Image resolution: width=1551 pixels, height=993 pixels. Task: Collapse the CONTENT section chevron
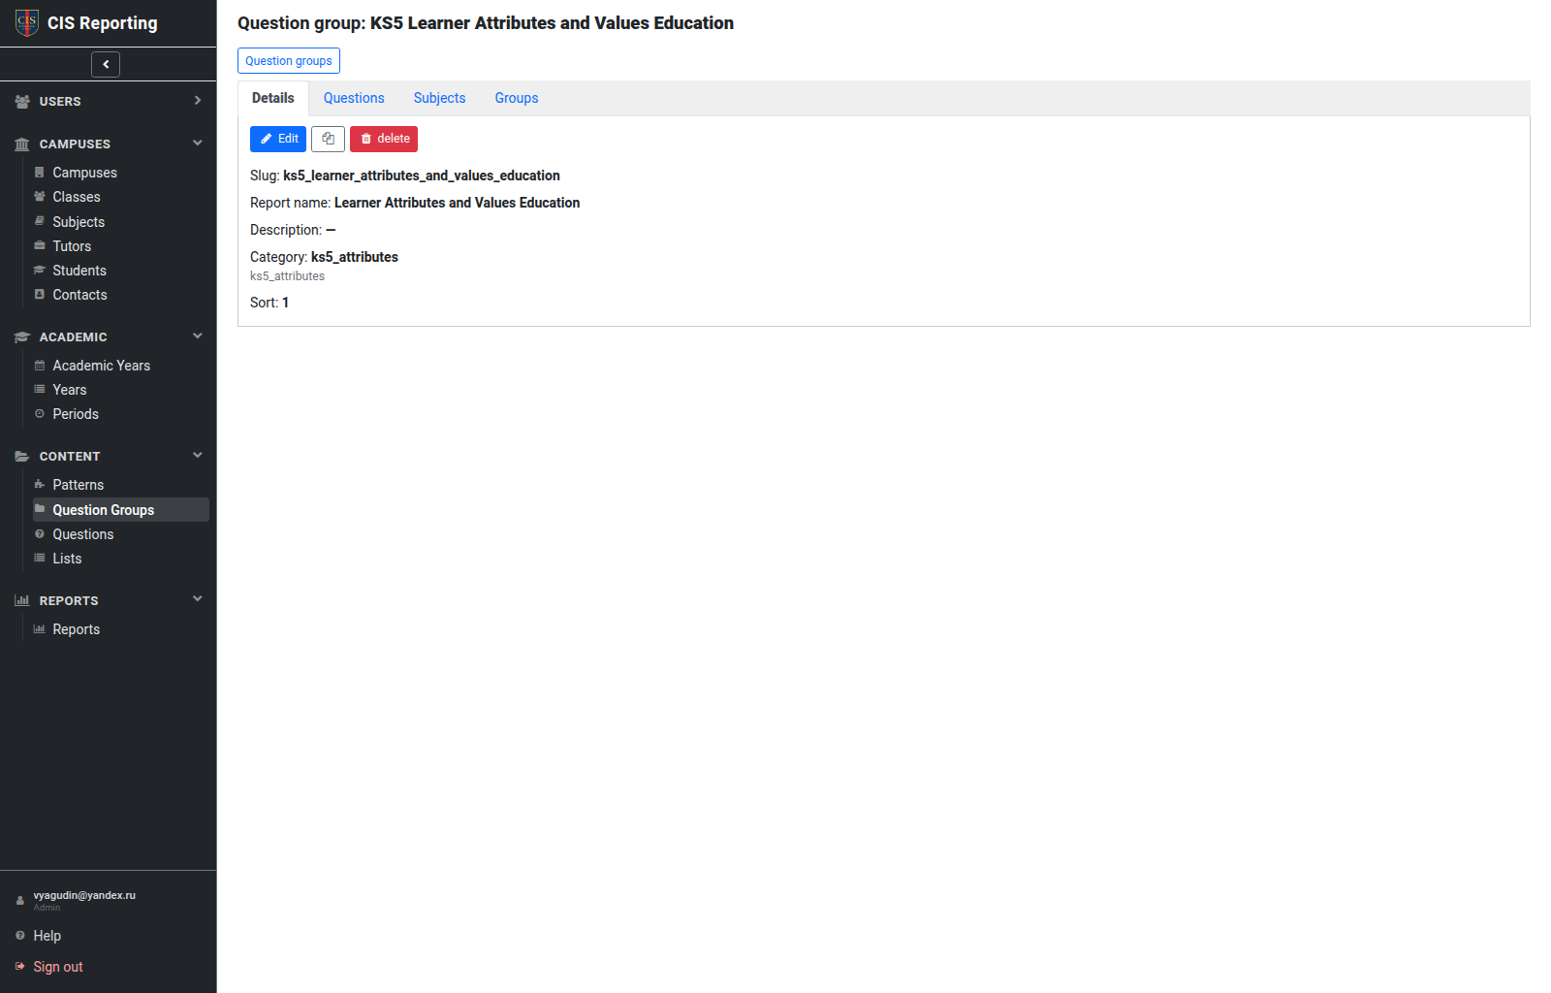[x=198, y=455]
